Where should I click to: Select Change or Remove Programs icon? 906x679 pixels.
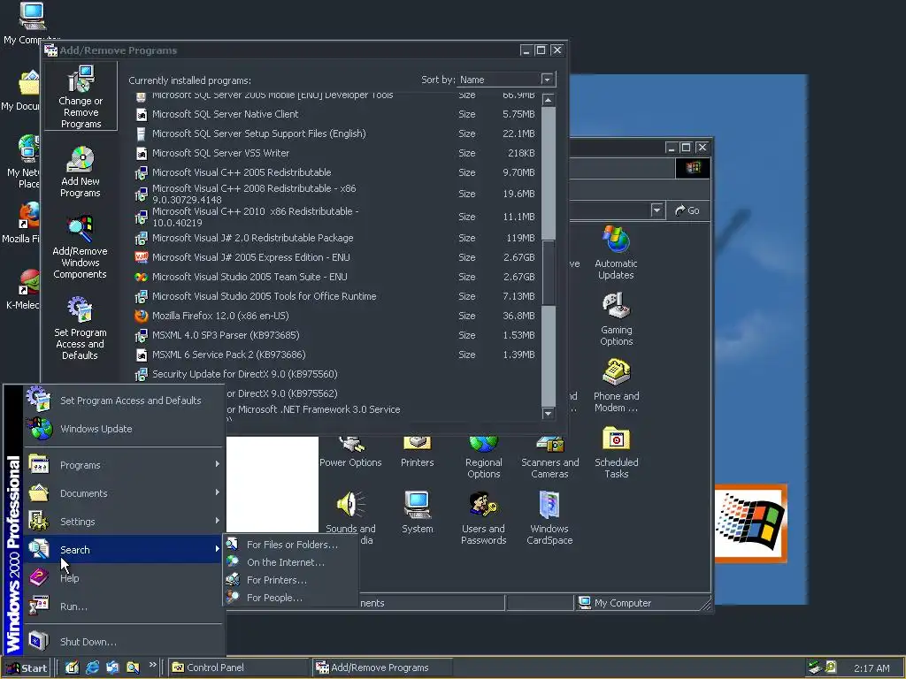tap(81, 96)
